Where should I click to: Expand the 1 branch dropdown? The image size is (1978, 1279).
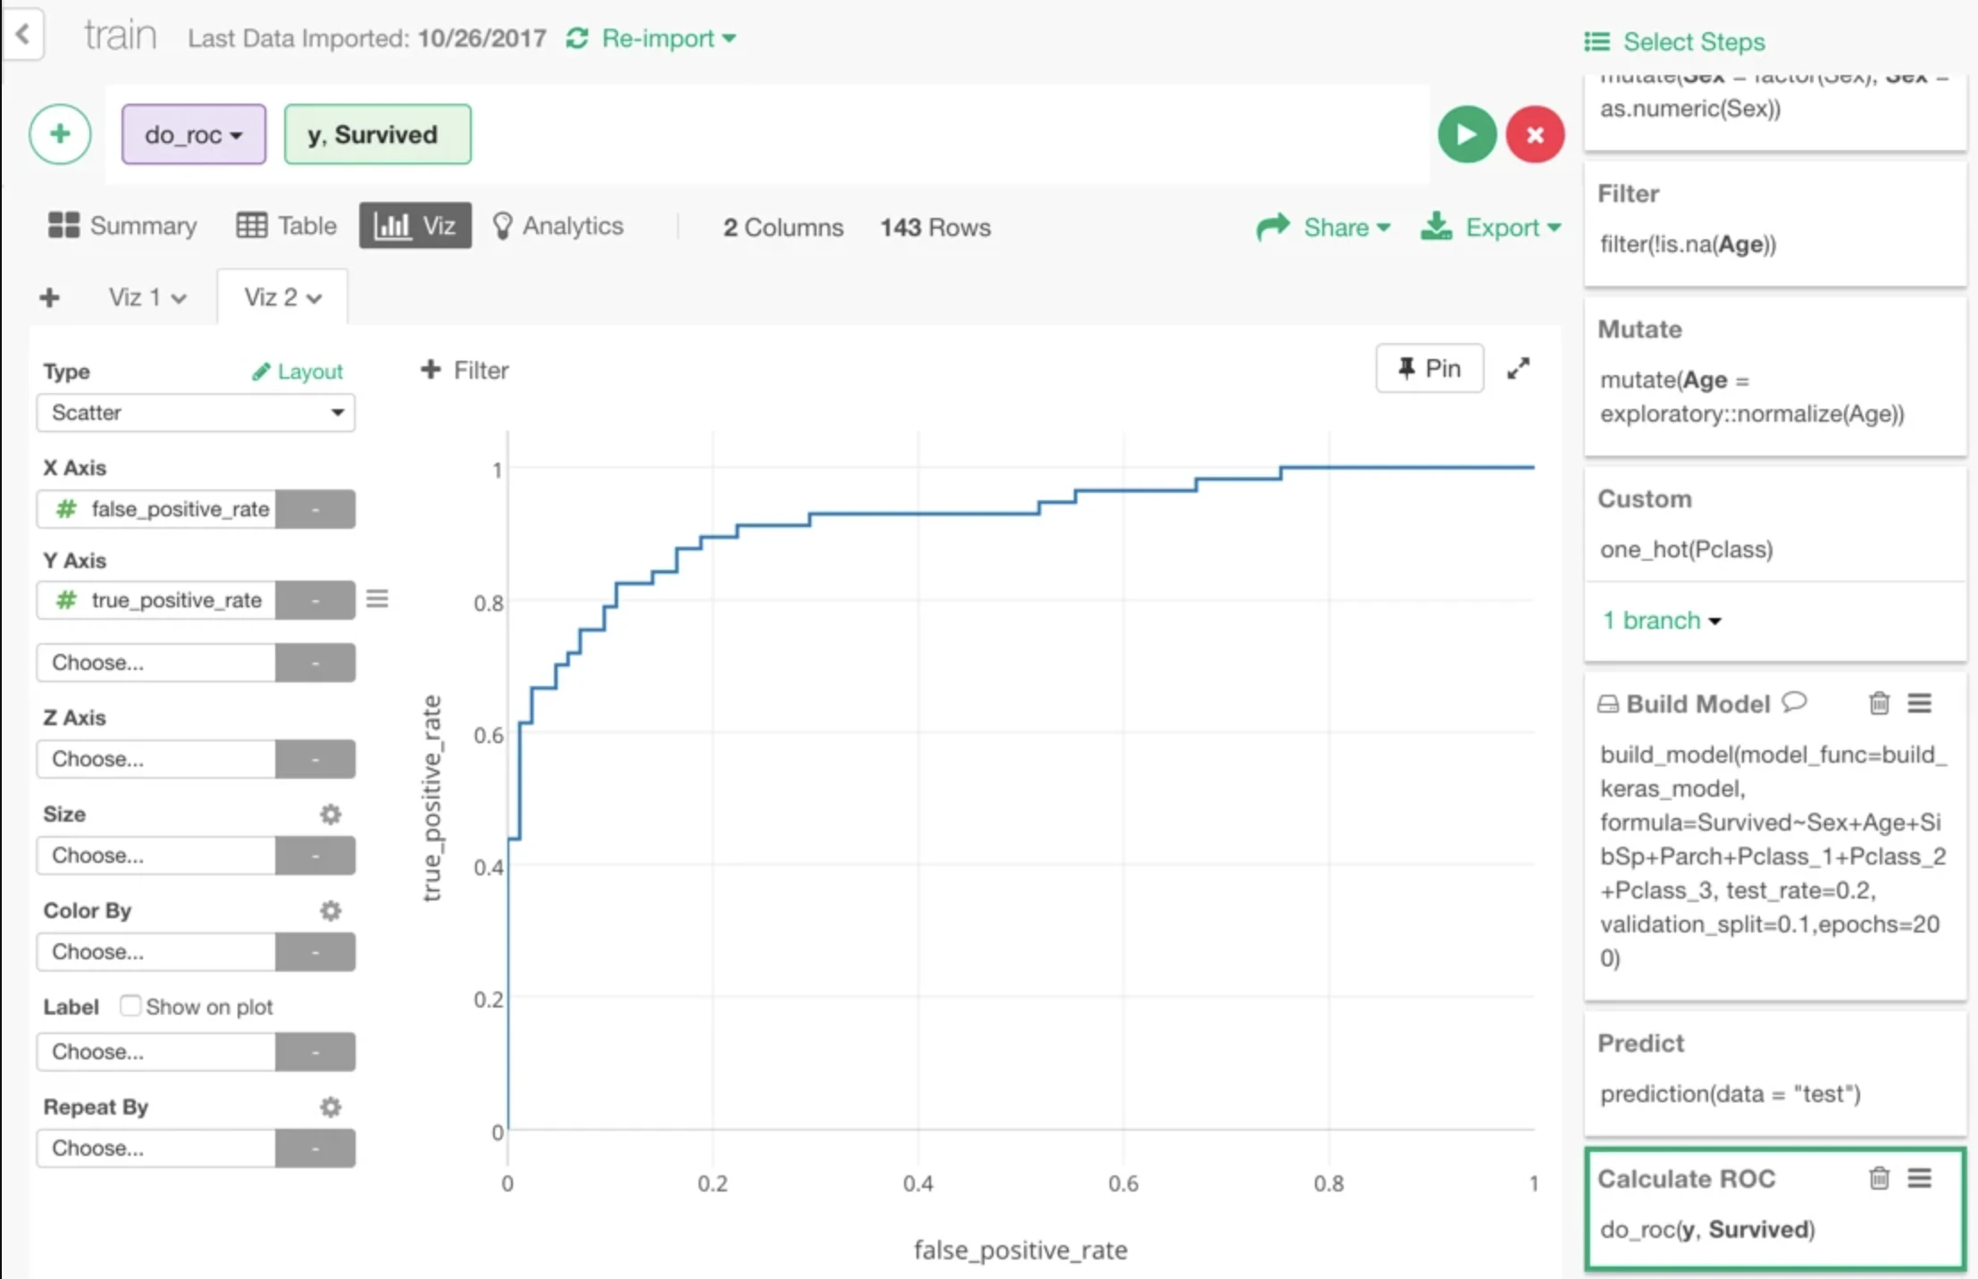pos(1661,621)
